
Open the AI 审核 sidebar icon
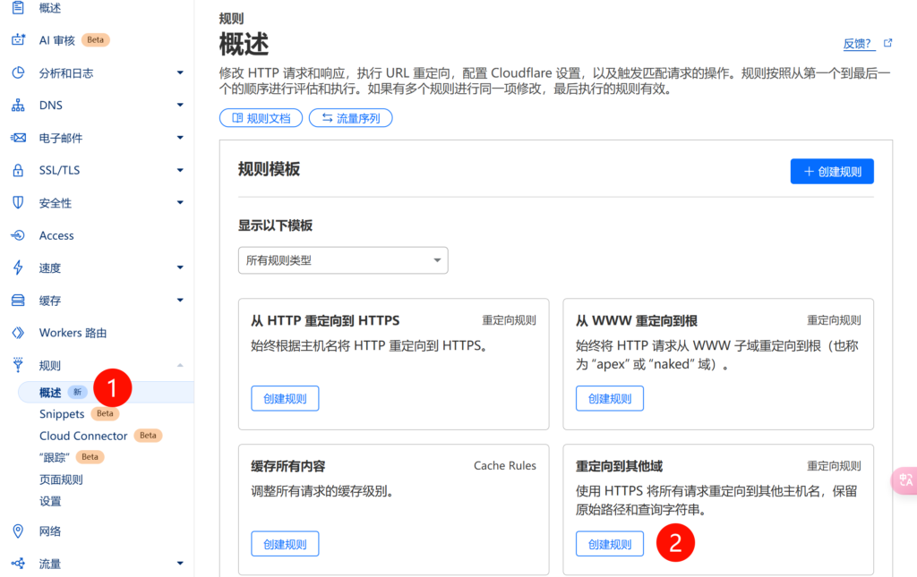(x=20, y=39)
